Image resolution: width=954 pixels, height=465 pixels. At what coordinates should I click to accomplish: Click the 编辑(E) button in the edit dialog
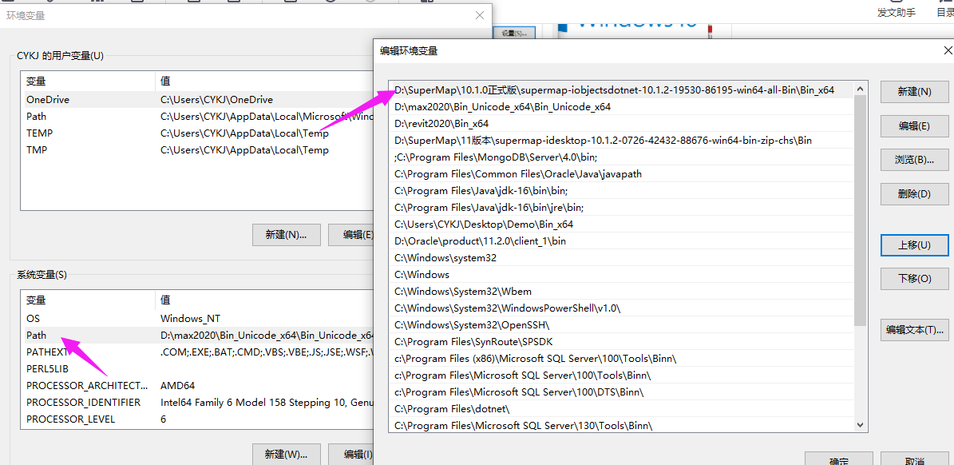pyautogui.click(x=913, y=125)
